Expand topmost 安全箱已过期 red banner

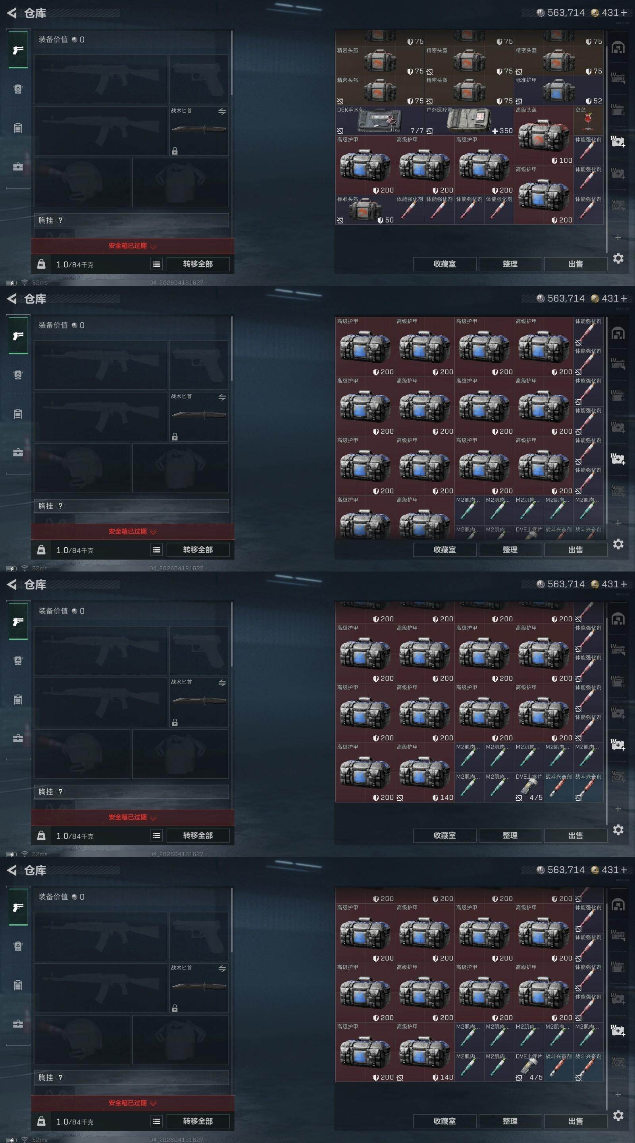[x=133, y=246]
